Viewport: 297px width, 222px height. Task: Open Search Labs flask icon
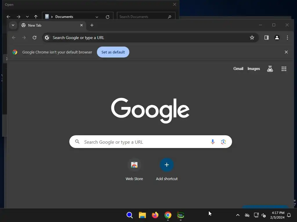[270, 69]
